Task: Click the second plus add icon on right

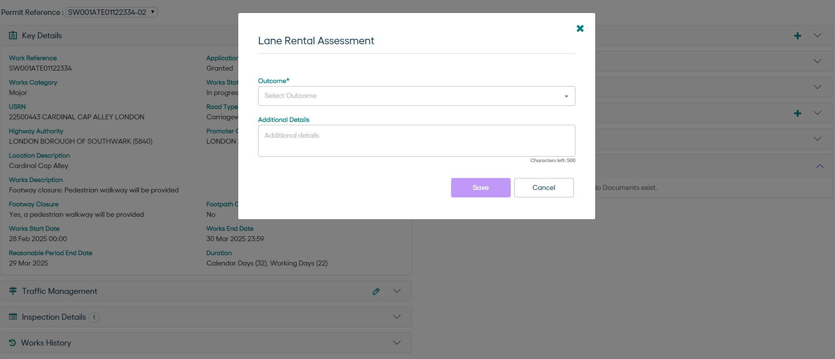Action: (x=798, y=113)
